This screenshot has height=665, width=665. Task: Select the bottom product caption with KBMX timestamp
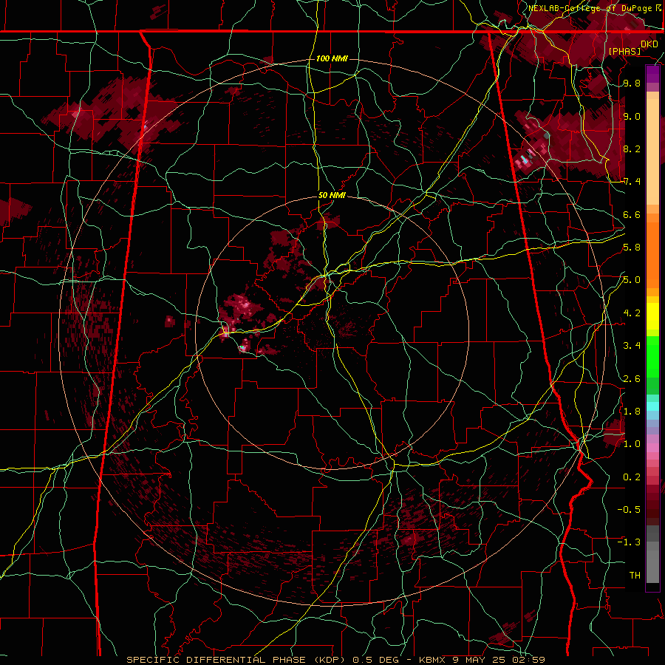(x=335, y=660)
